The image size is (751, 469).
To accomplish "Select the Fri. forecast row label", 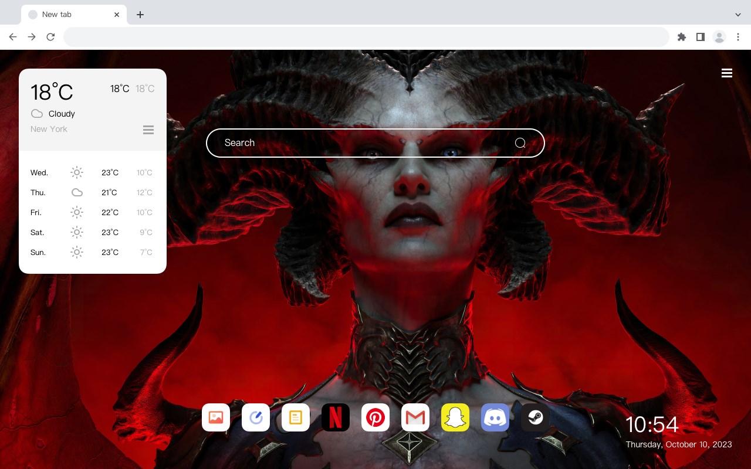I will (36, 213).
